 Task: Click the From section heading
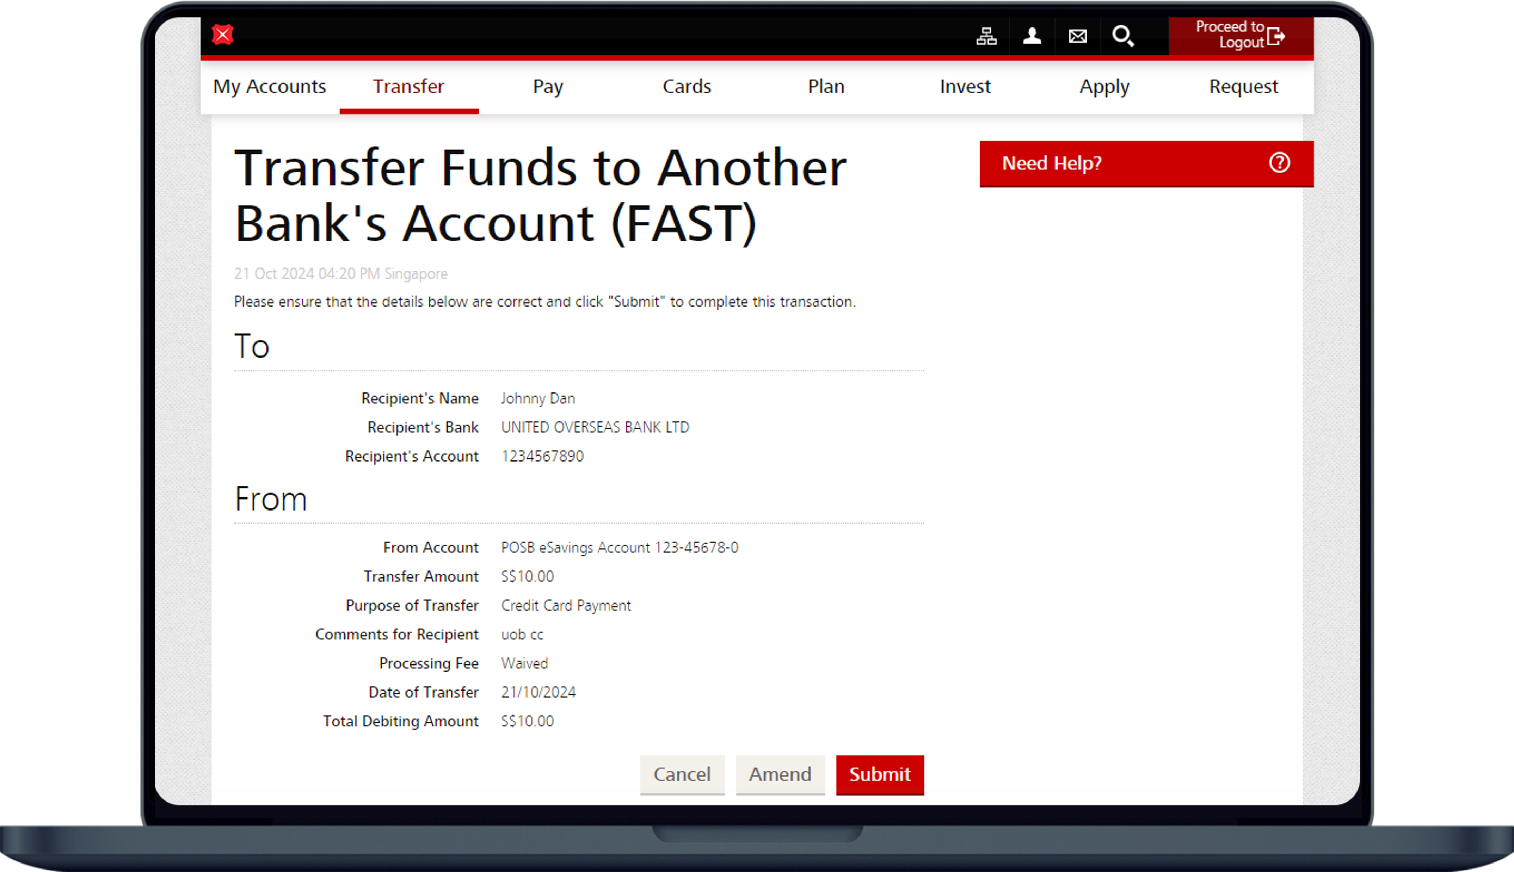[x=270, y=499]
